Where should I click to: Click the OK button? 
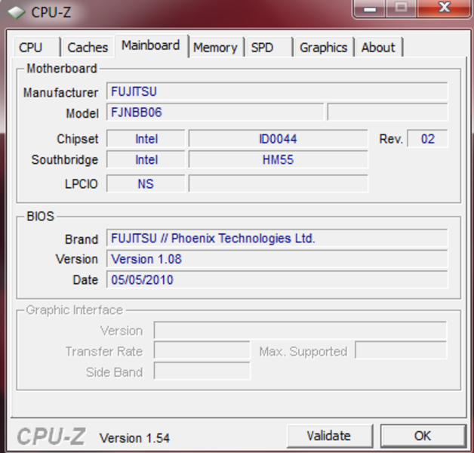tap(423, 436)
